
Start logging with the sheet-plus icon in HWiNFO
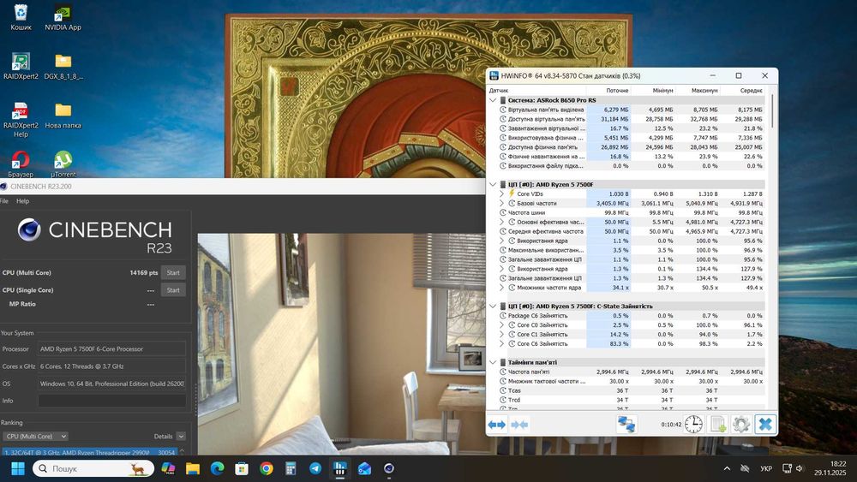tap(717, 424)
